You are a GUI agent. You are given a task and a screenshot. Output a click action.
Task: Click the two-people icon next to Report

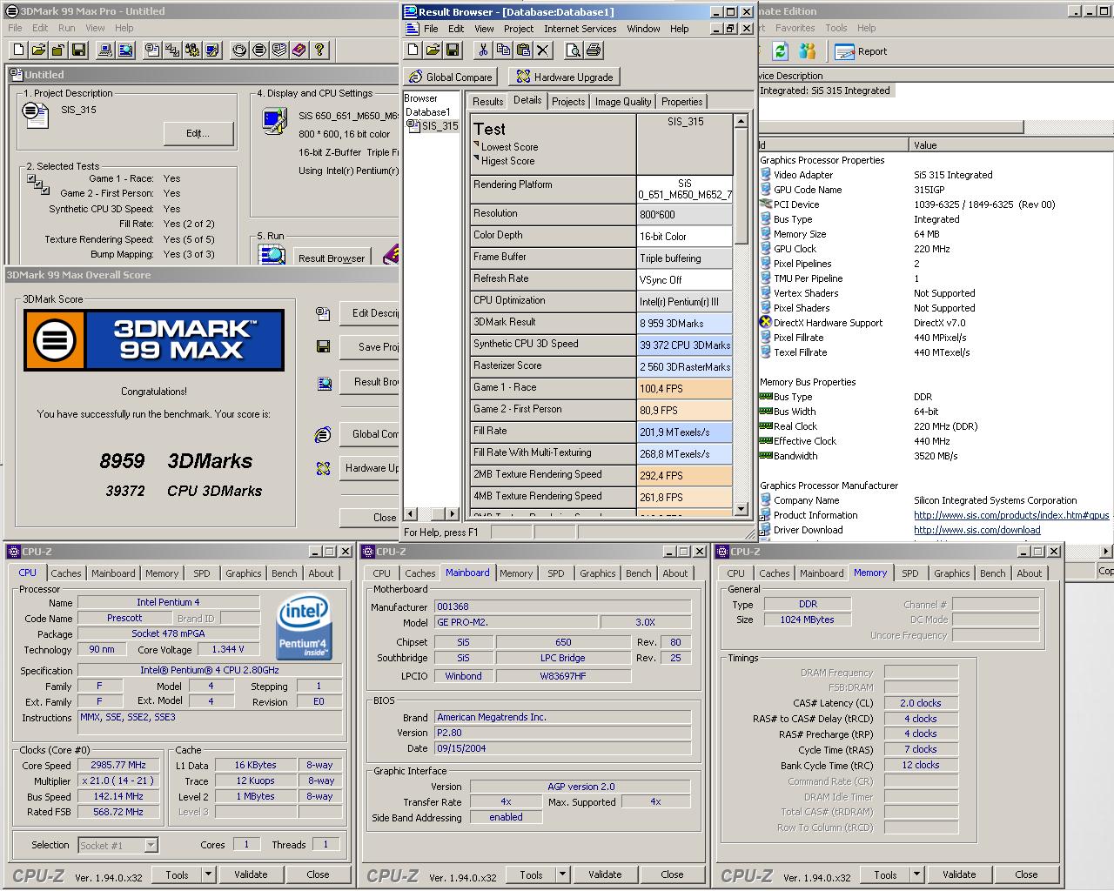tap(808, 51)
